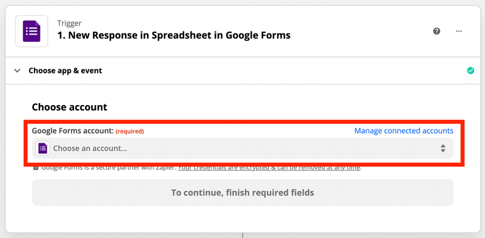Click the large Google Forms trigger icon
The image size is (485, 238).
click(x=32, y=32)
